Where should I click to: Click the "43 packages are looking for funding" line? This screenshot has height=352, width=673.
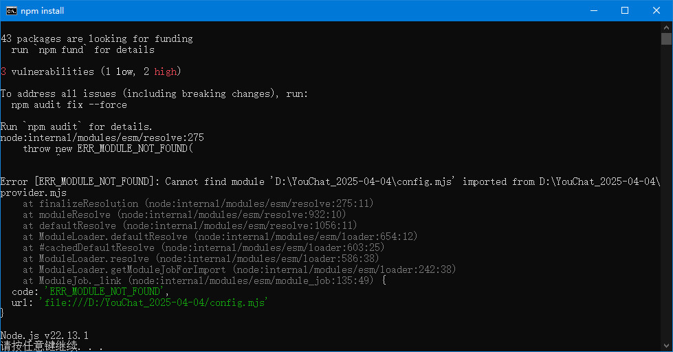[x=97, y=38]
